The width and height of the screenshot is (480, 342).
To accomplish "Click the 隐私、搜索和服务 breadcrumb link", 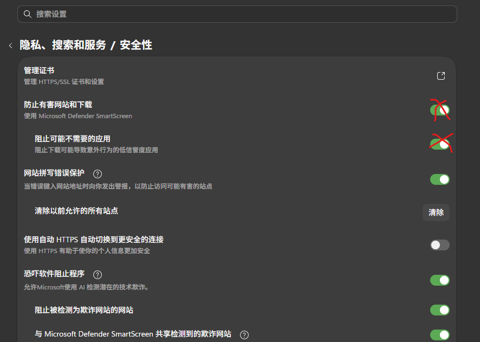I will tap(63, 45).
